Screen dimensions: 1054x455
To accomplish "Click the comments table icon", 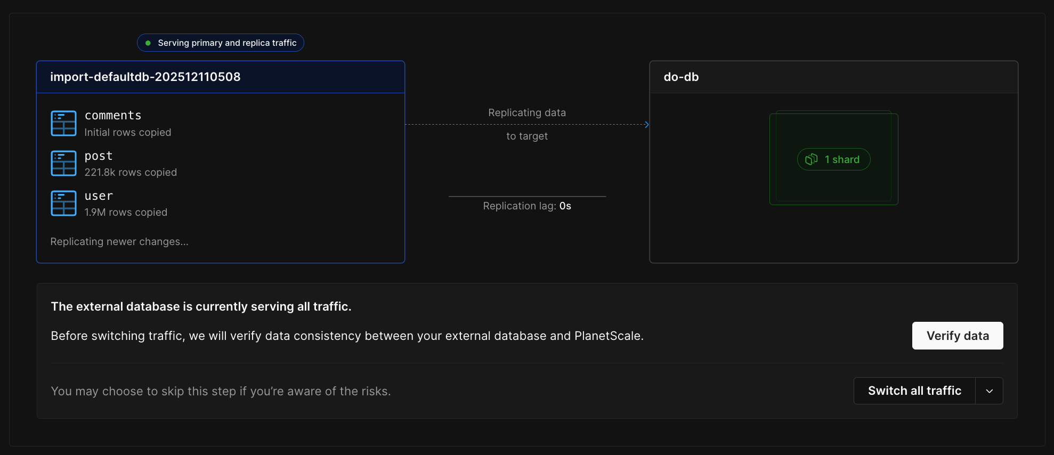I will tap(63, 123).
